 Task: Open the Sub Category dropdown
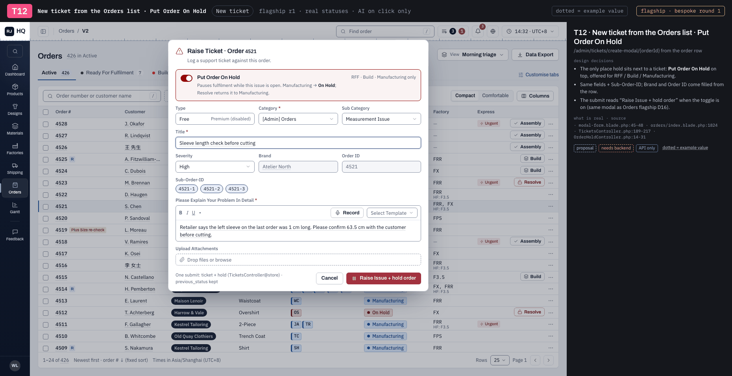(381, 119)
